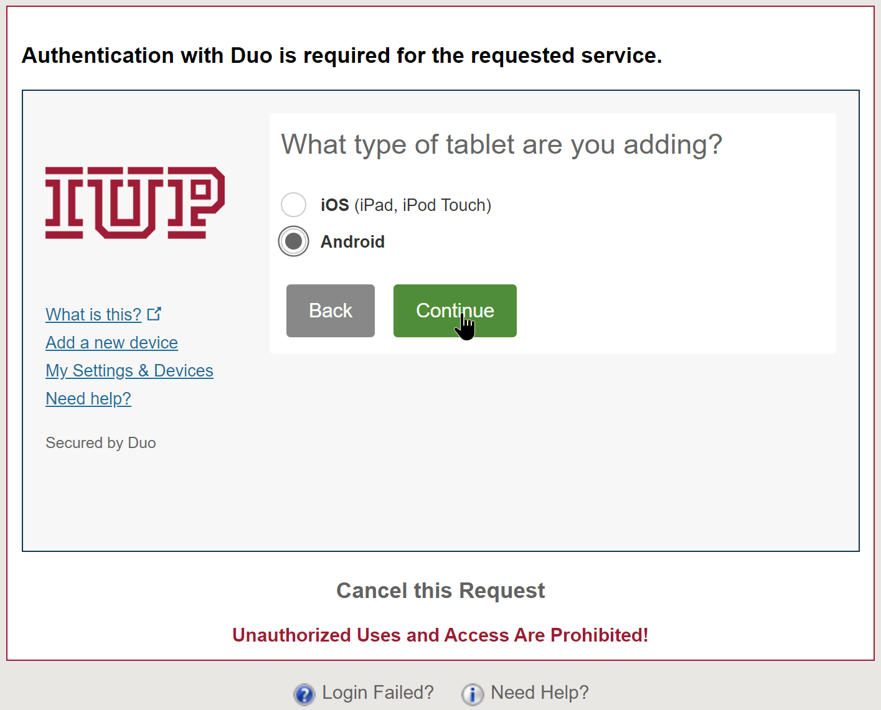
Task: Click the Android label text
Action: [x=352, y=241]
